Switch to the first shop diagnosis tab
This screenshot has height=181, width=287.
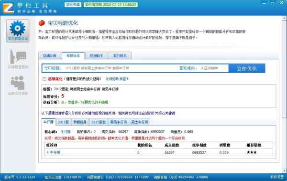(x=50, y=55)
